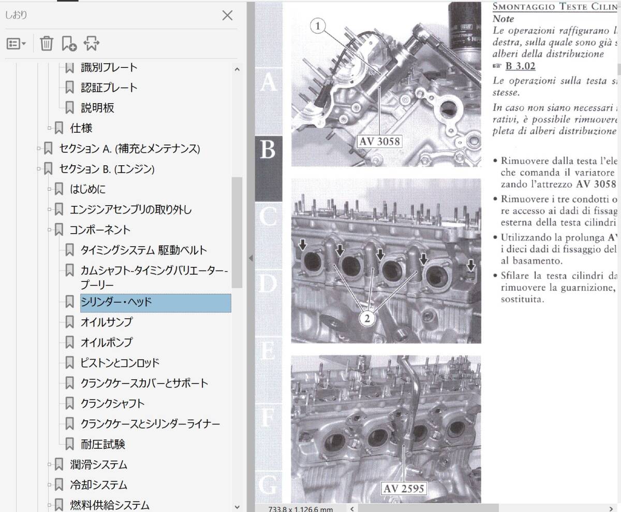
Task: Open the 冷却システム bookmark
Action: (x=98, y=485)
